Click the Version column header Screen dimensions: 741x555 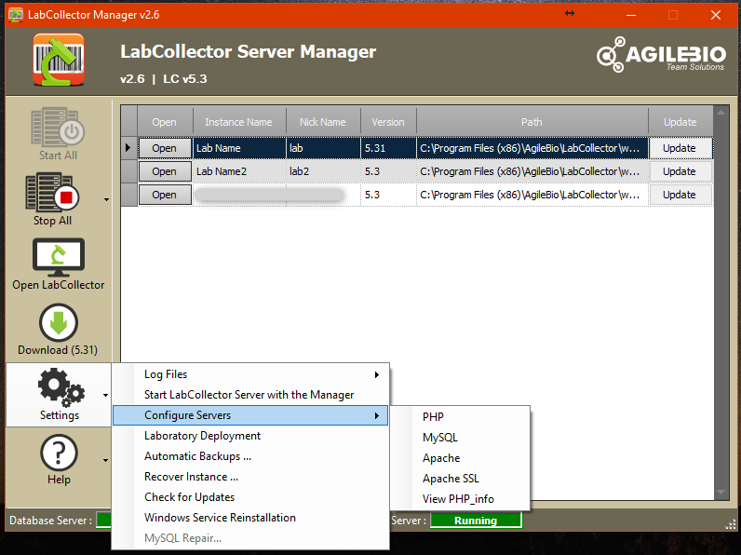point(388,121)
